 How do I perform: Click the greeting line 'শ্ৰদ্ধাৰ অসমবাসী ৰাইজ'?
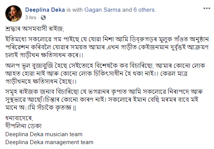[34, 29]
